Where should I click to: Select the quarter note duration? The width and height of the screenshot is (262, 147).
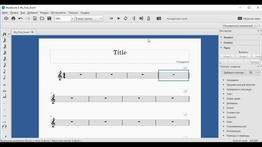(x=5, y=71)
